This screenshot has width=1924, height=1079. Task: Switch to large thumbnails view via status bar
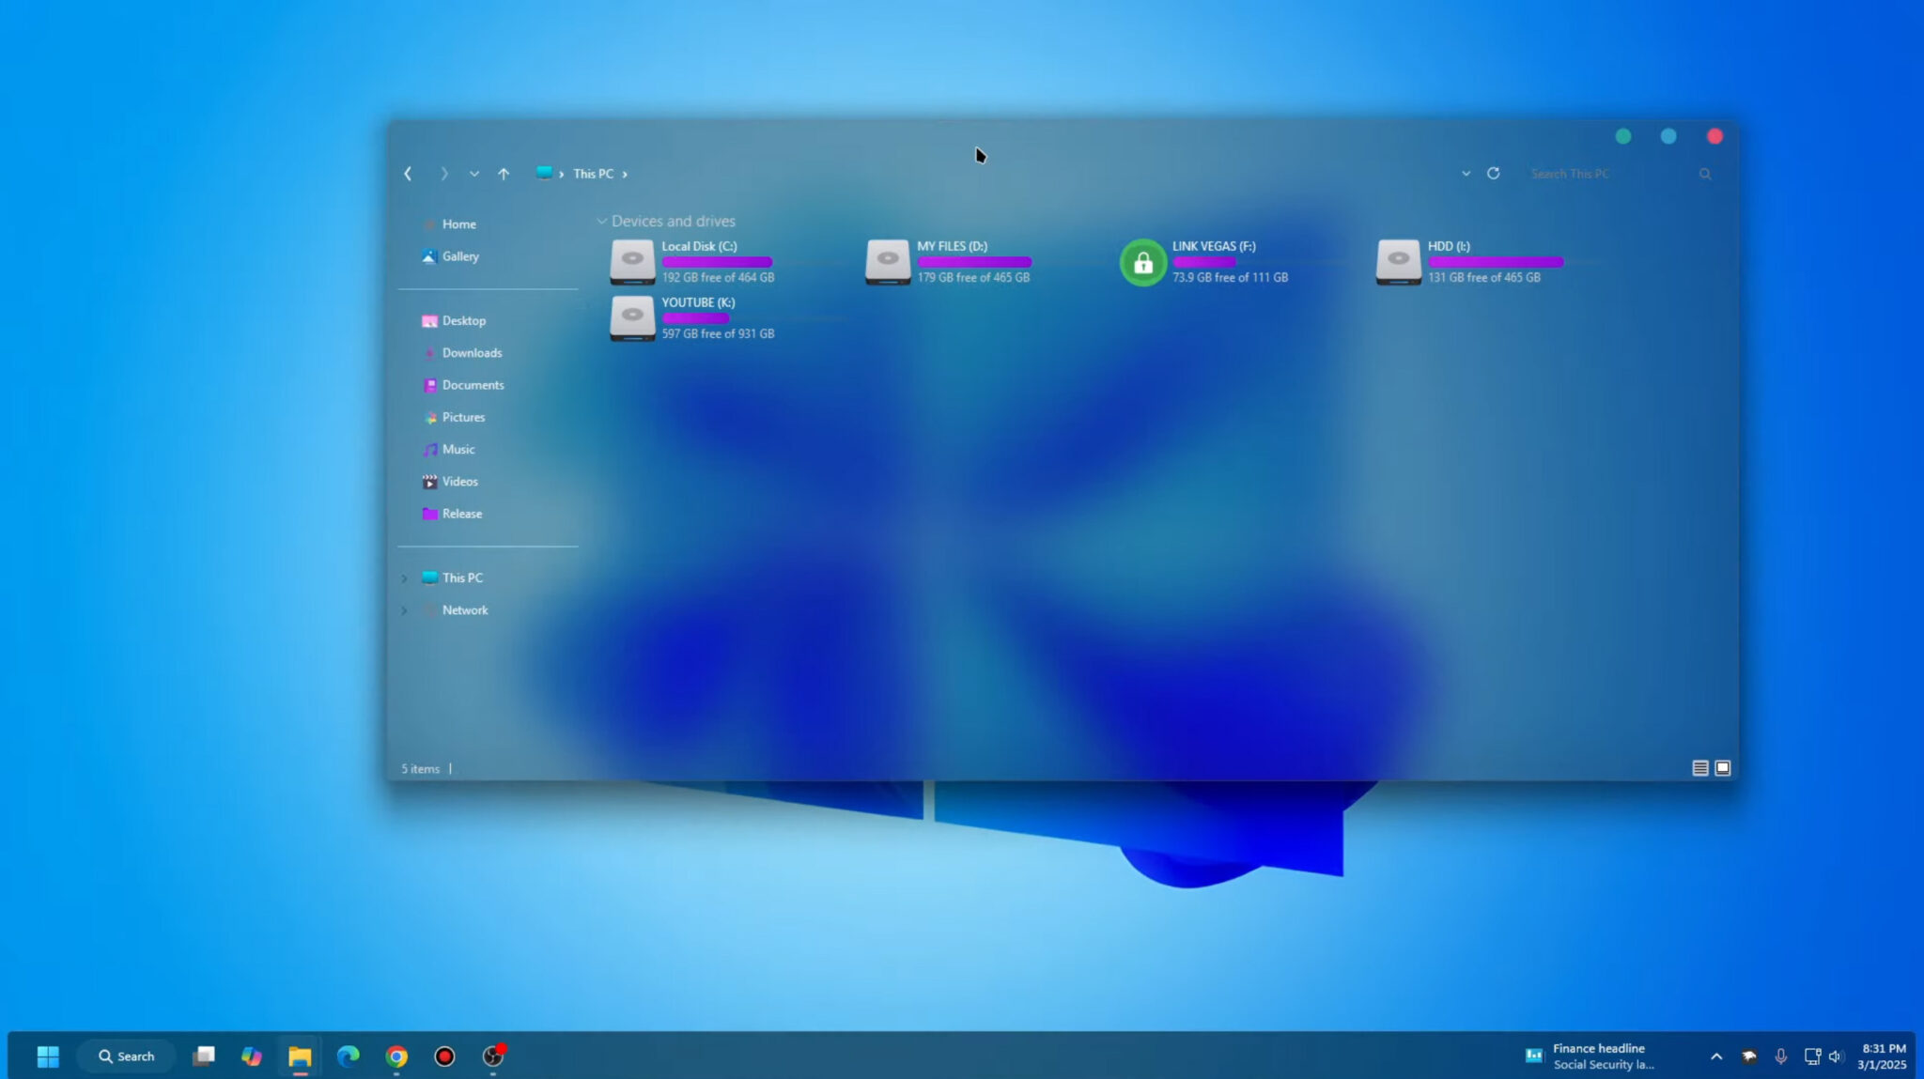1723,767
